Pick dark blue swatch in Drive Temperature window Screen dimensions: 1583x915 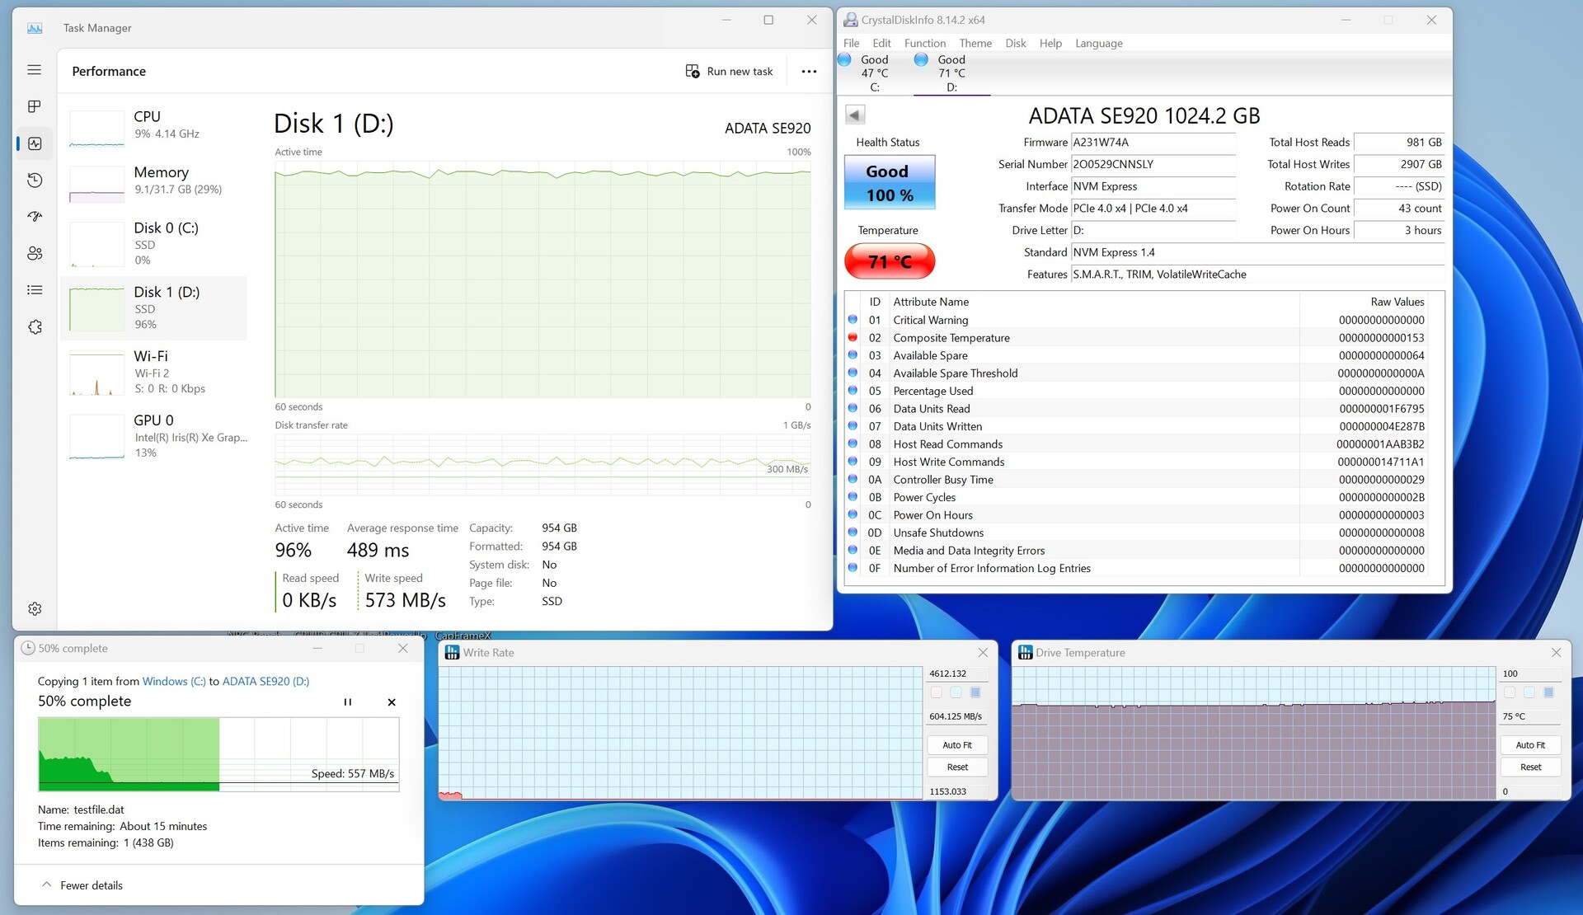(1548, 692)
